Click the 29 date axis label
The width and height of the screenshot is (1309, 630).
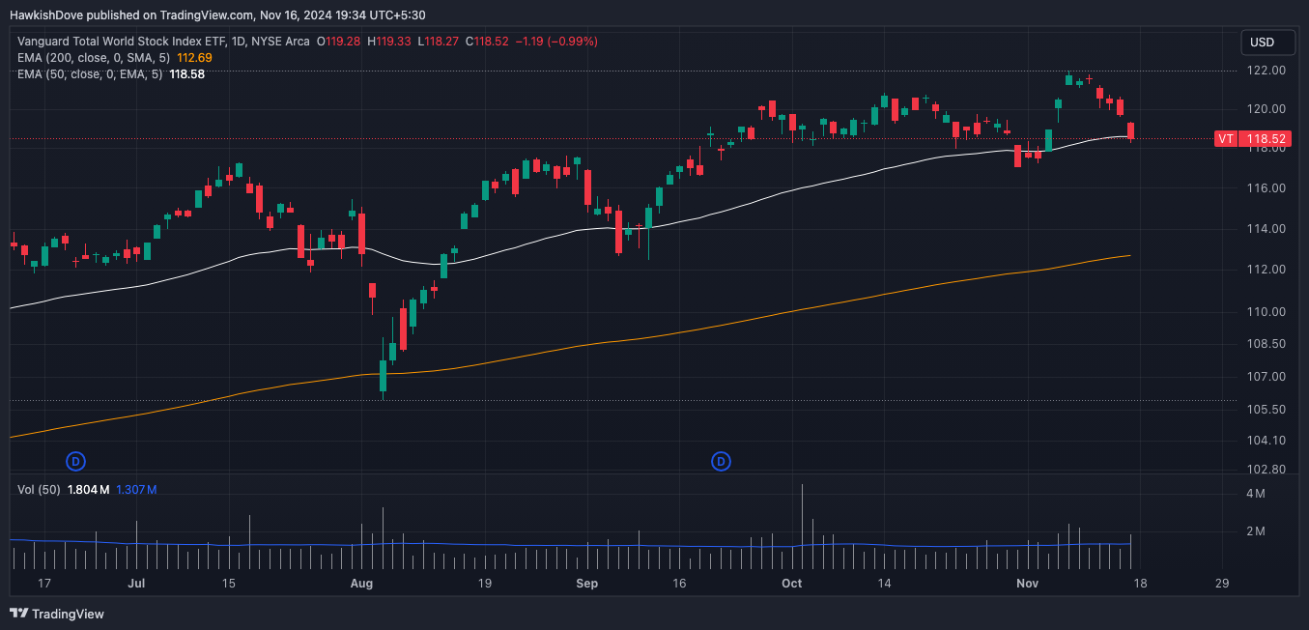1222,584
